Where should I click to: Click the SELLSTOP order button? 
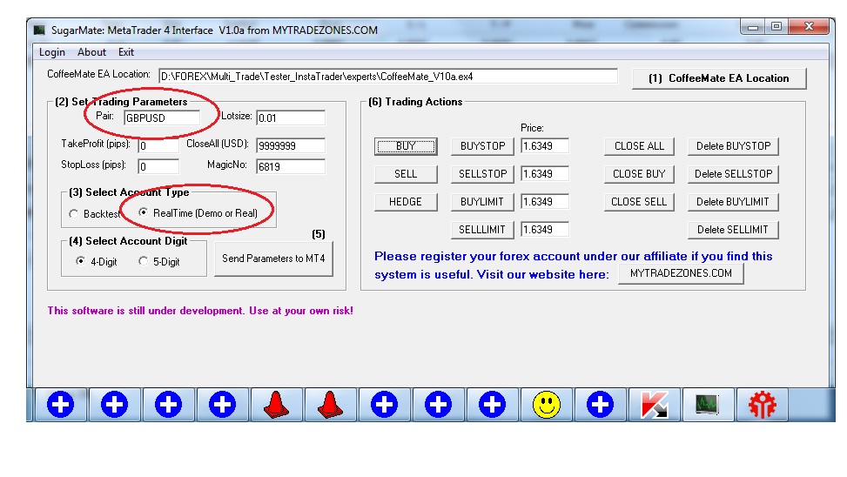point(482,174)
